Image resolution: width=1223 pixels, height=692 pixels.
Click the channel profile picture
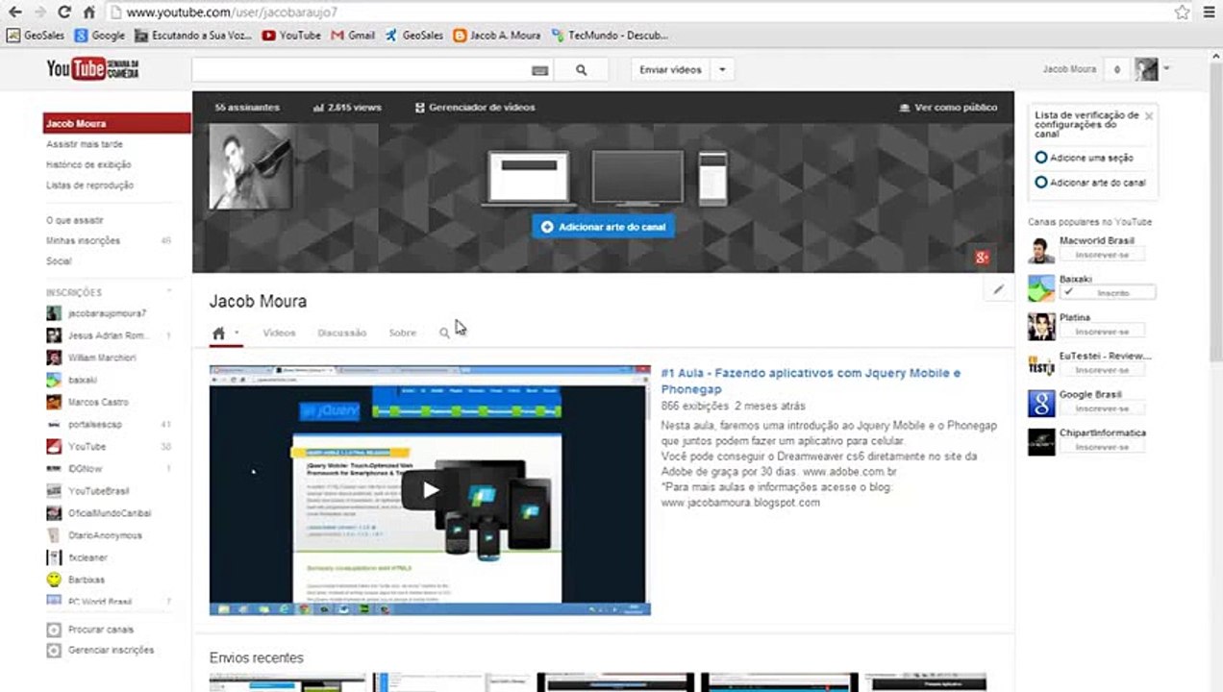tap(250, 165)
